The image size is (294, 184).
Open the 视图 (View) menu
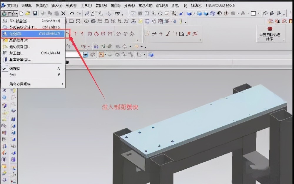41,5
